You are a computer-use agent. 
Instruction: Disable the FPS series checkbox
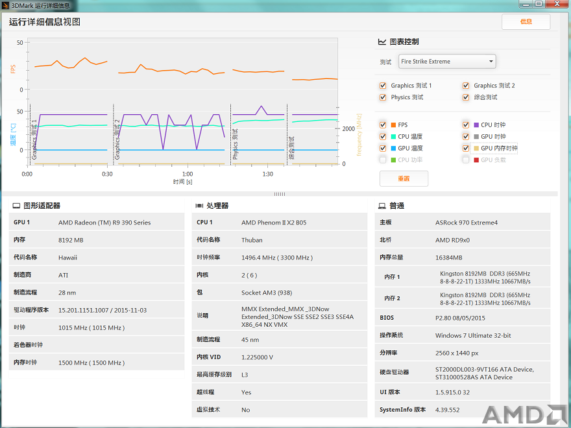pos(383,125)
